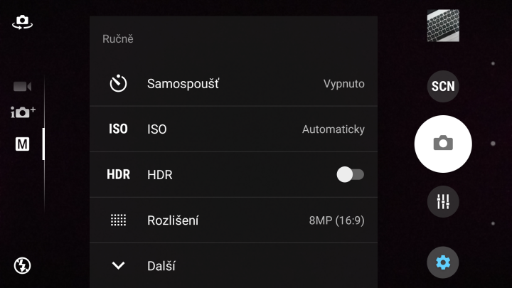Open the Samospoušť self-timer setting
512x288 pixels.
[183, 84]
